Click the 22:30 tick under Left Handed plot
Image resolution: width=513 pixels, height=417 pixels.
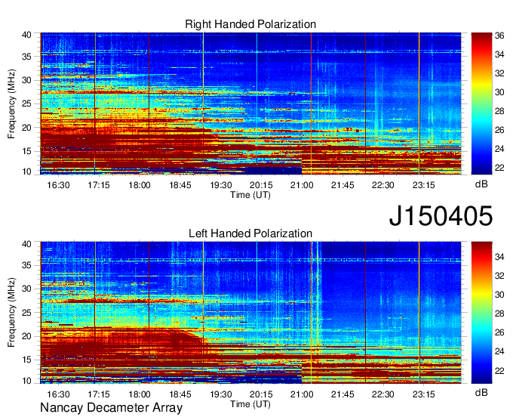coord(382,394)
